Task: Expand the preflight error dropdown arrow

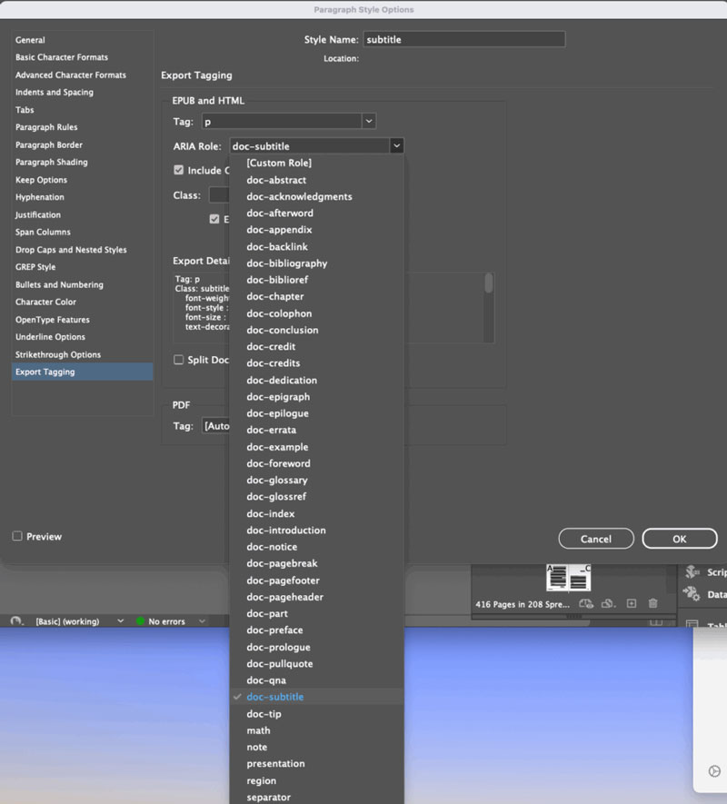Action: [201, 621]
